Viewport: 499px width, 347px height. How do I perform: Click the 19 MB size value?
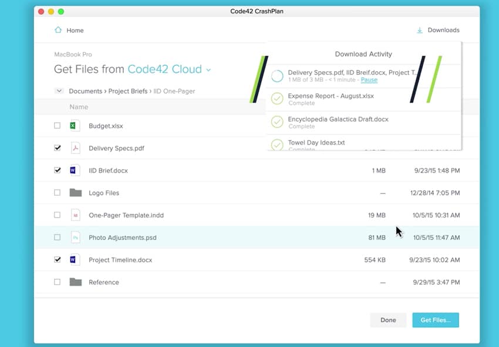click(x=377, y=215)
